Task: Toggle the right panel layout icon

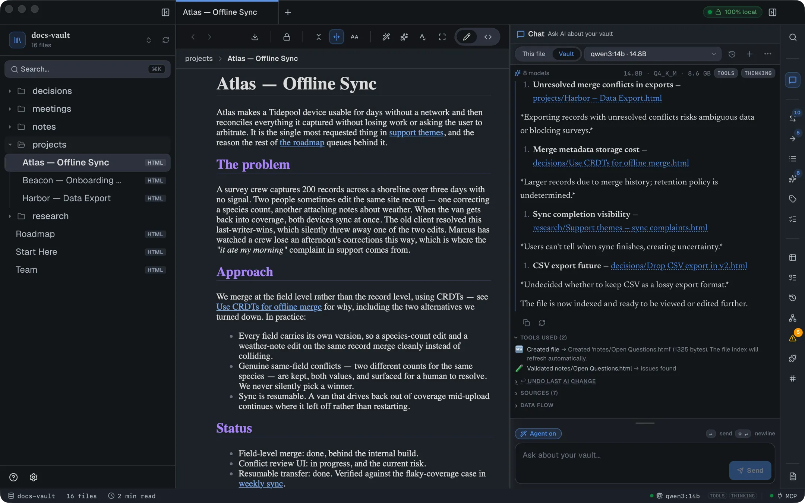Action: coord(773,12)
